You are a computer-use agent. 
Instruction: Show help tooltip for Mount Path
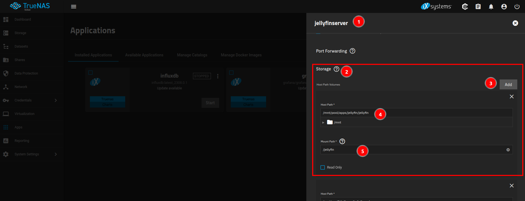pyautogui.click(x=342, y=141)
